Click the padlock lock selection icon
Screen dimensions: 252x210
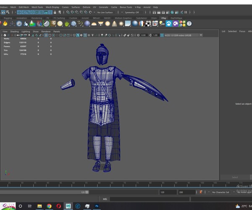(55, 12)
